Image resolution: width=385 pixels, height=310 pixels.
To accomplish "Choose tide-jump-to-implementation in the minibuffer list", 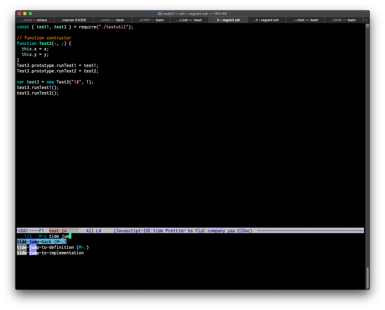I will [x=50, y=253].
